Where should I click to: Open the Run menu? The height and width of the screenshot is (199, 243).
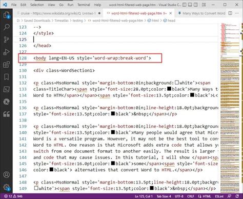70,5
